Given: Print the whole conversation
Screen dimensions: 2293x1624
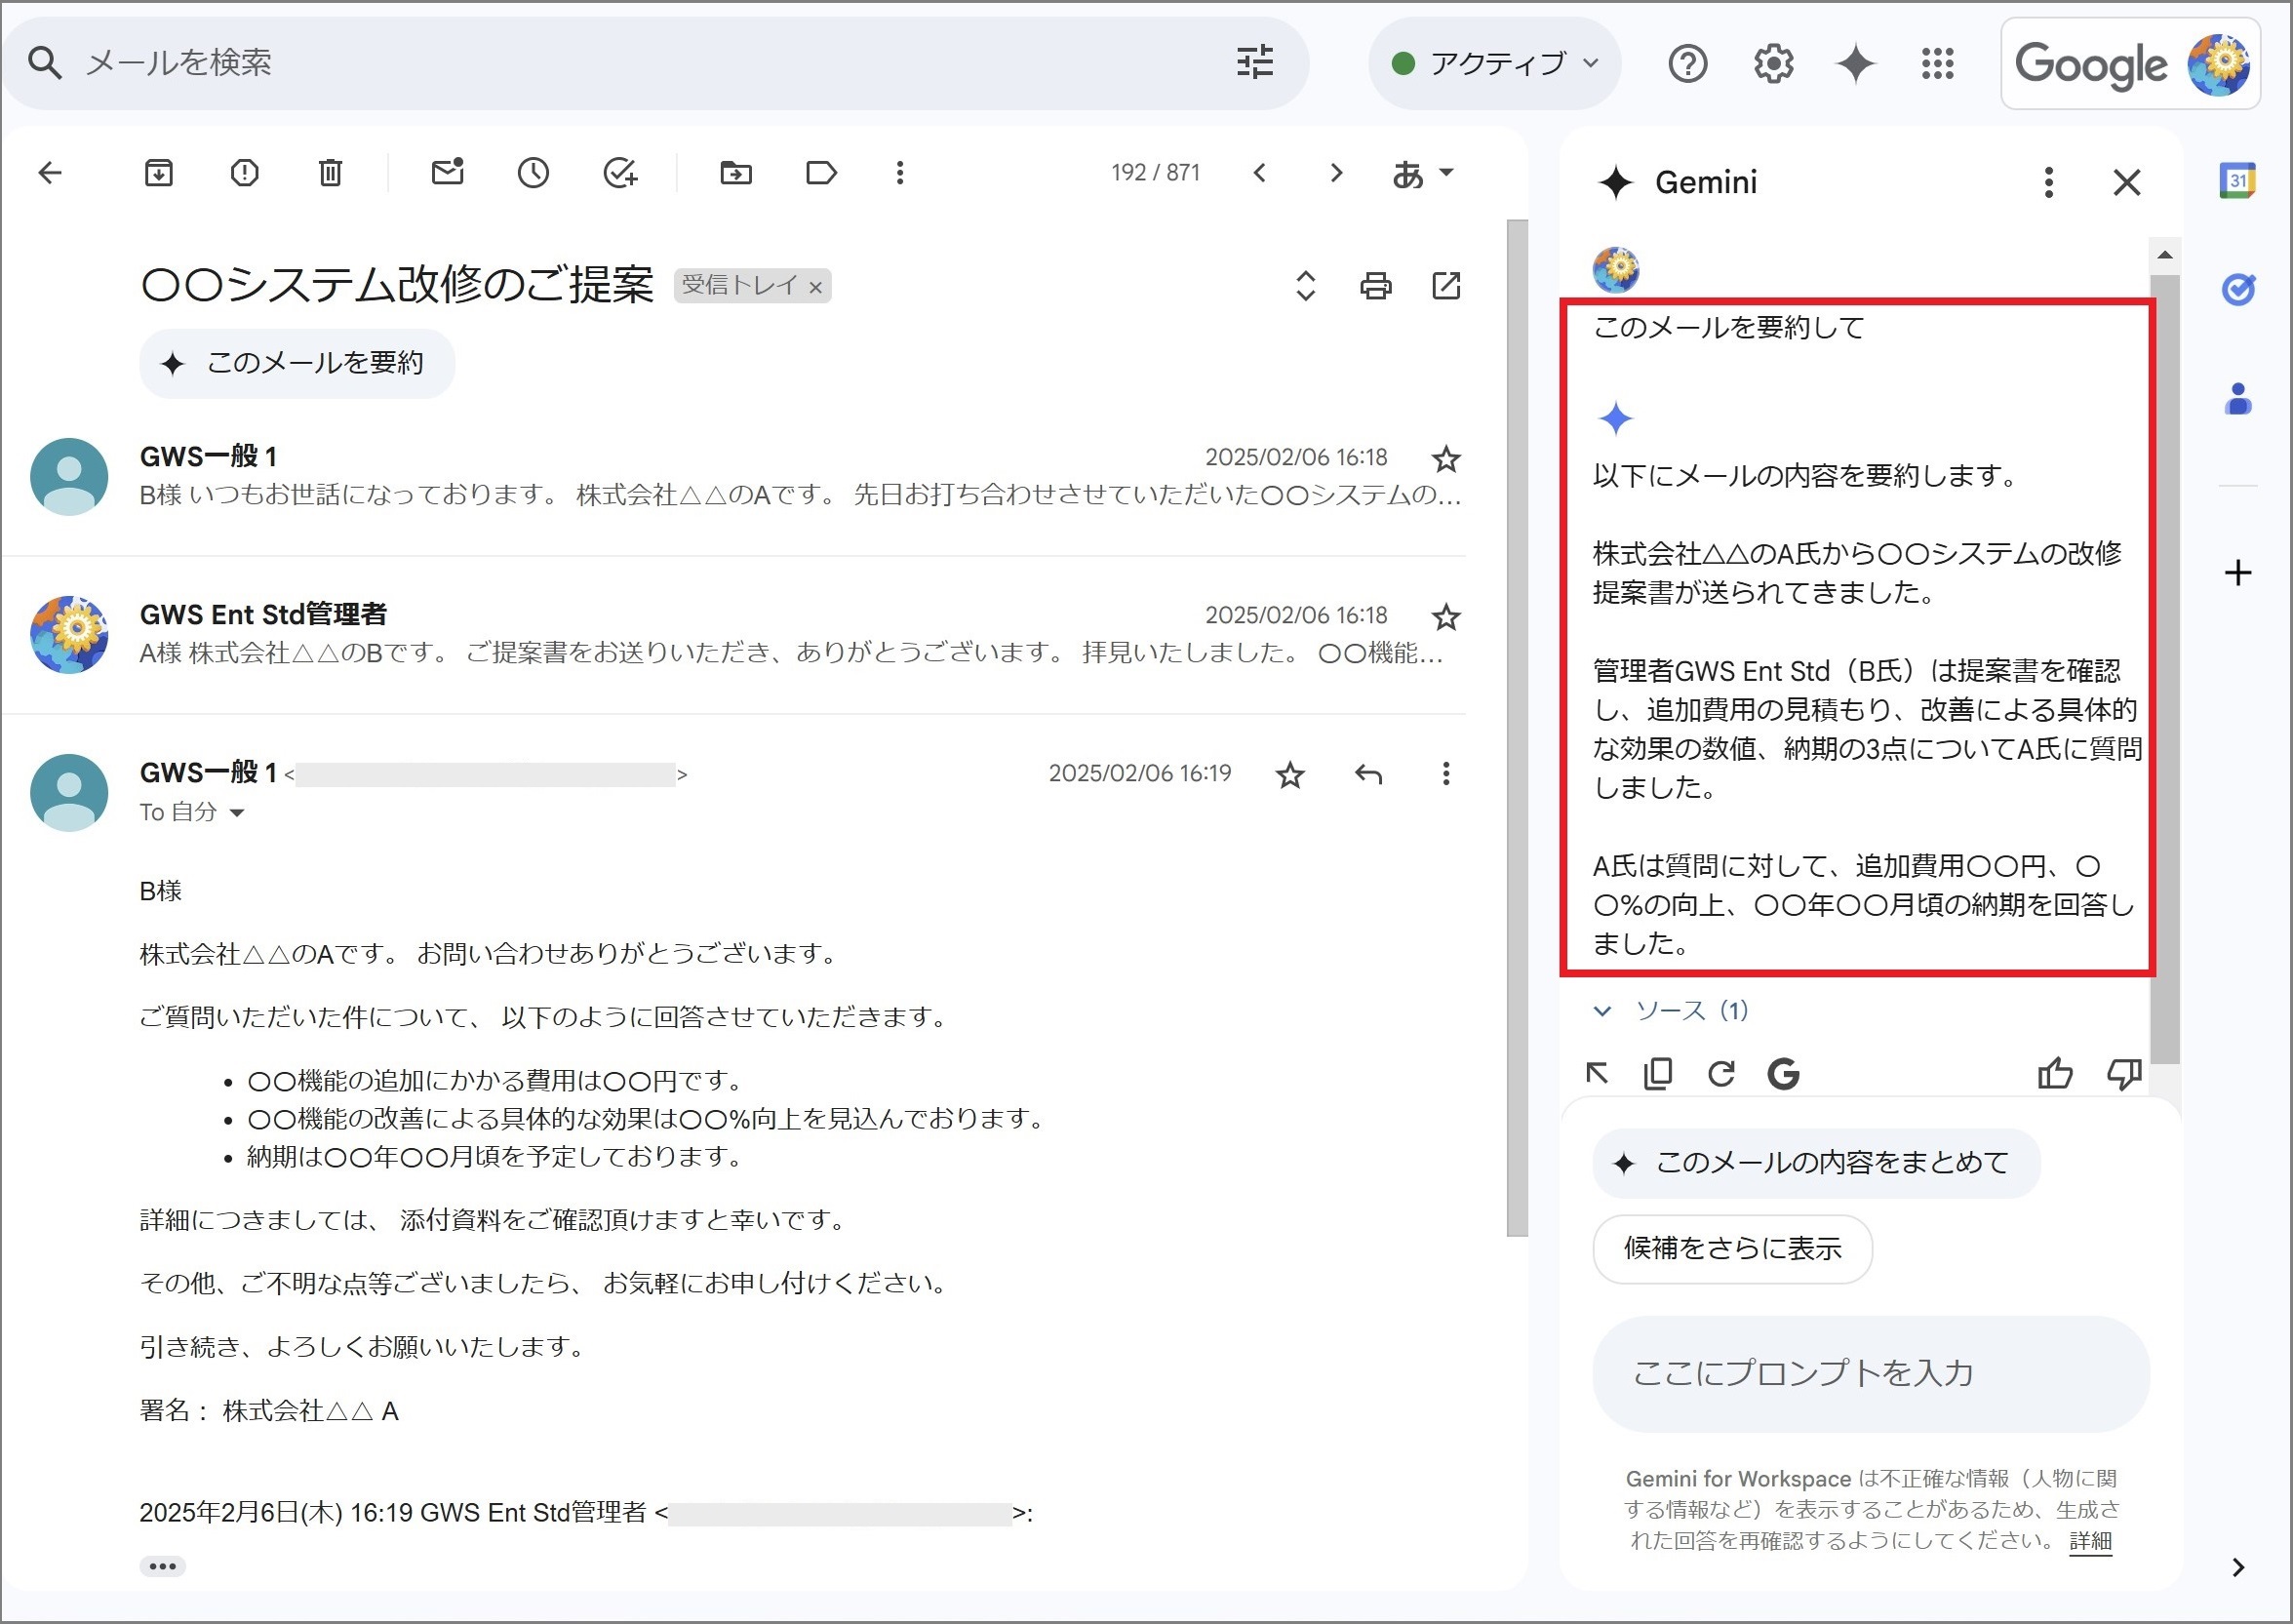Looking at the screenshot, I should point(1375,286).
